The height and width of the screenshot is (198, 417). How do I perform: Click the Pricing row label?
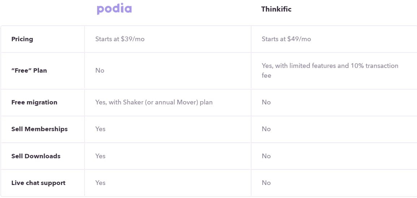(x=22, y=39)
